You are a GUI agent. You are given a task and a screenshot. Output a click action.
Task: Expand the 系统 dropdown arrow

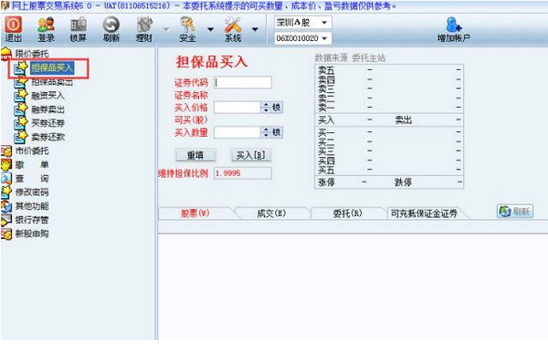click(x=255, y=29)
